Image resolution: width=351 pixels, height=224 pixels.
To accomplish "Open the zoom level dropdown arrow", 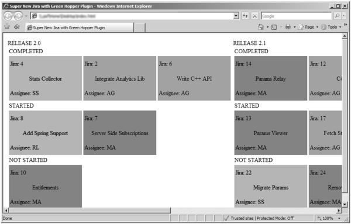I will click(x=339, y=218).
